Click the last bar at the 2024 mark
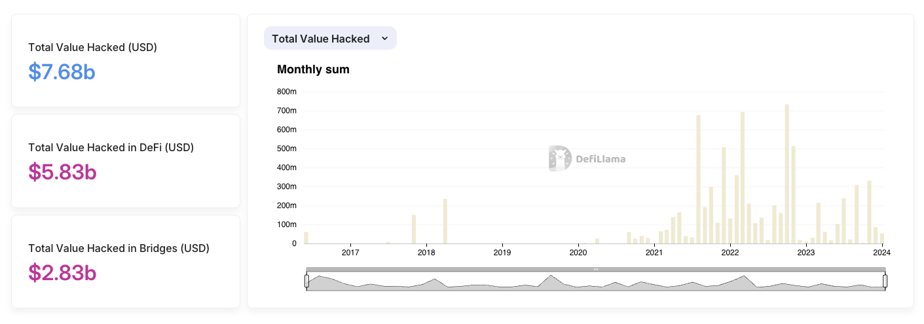 pos(882,238)
